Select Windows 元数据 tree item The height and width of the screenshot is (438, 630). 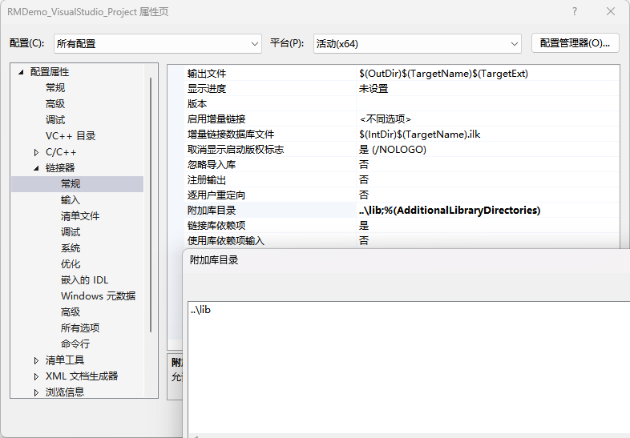pyautogui.click(x=98, y=296)
